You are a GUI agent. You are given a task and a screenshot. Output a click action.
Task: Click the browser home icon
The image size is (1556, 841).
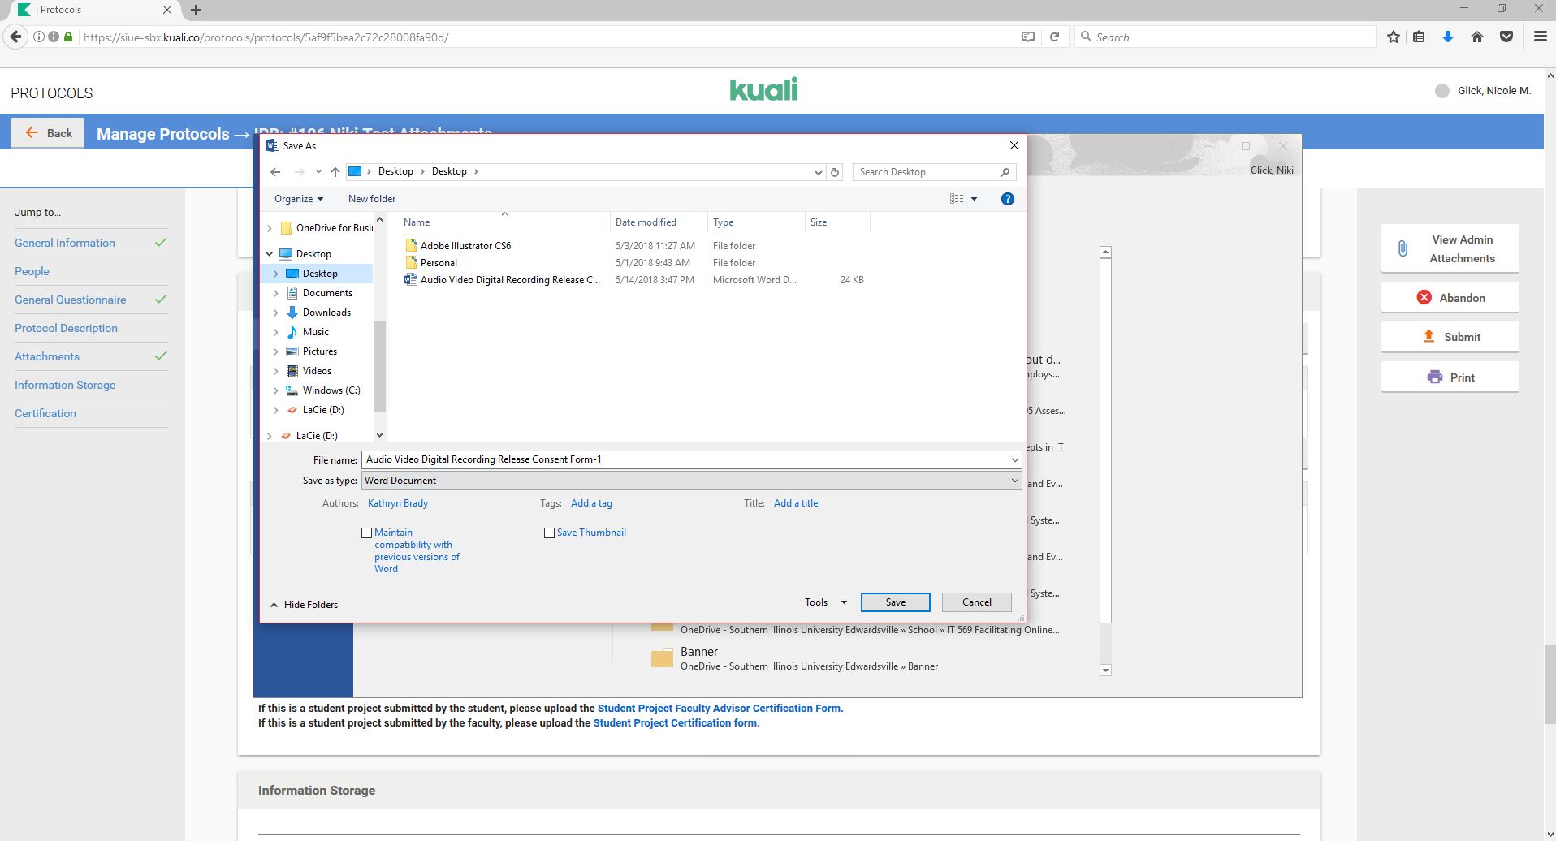point(1476,37)
